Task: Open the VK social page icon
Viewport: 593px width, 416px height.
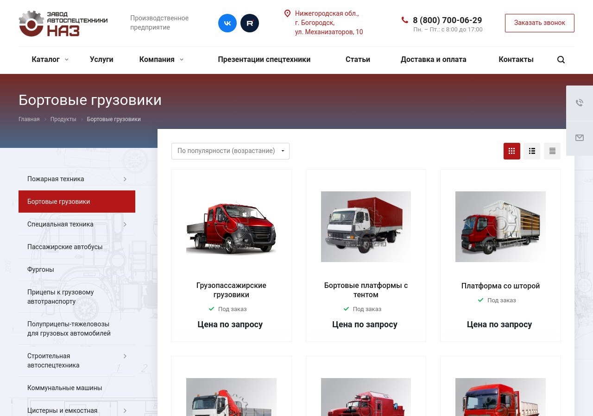Action: point(227,23)
